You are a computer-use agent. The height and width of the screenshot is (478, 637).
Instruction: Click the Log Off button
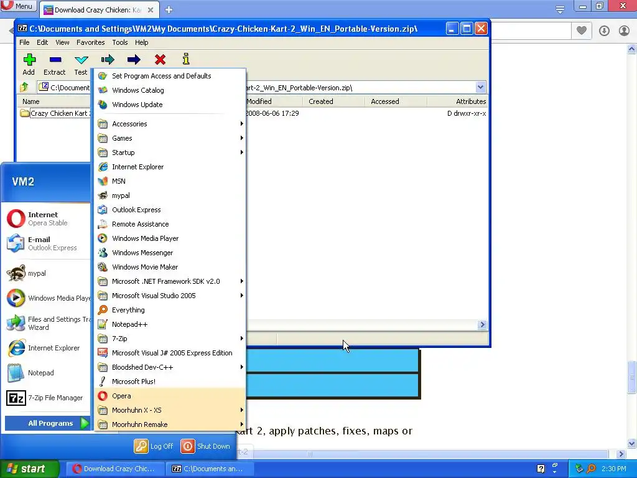[x=154, y=446]
